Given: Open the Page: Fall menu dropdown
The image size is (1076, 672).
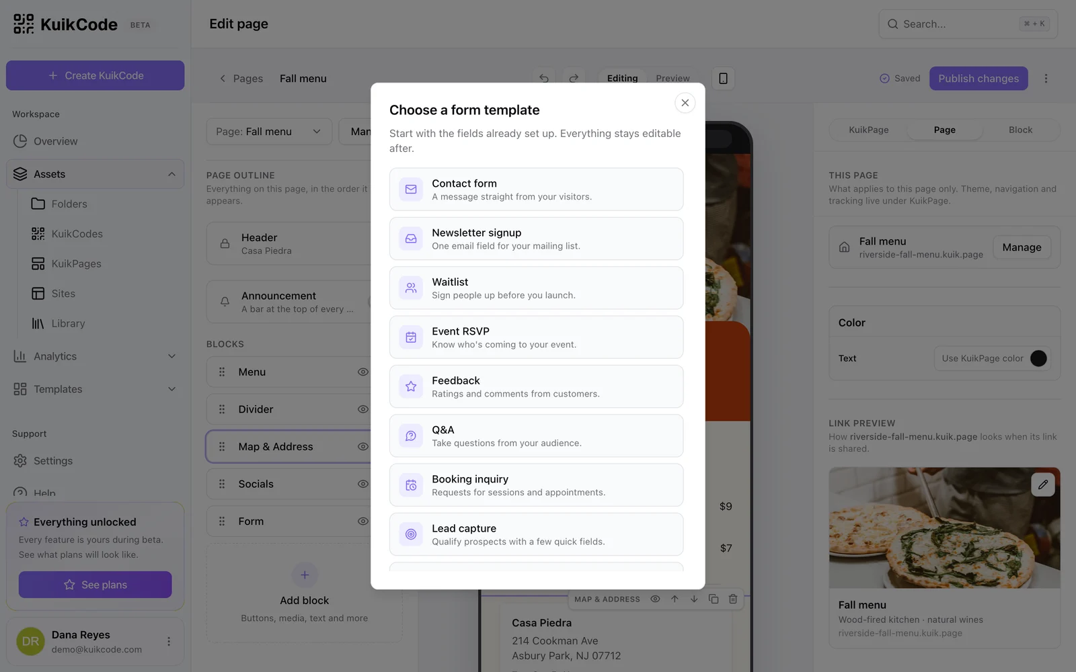Looking at the screenshot, I should [x=269, y=132].
